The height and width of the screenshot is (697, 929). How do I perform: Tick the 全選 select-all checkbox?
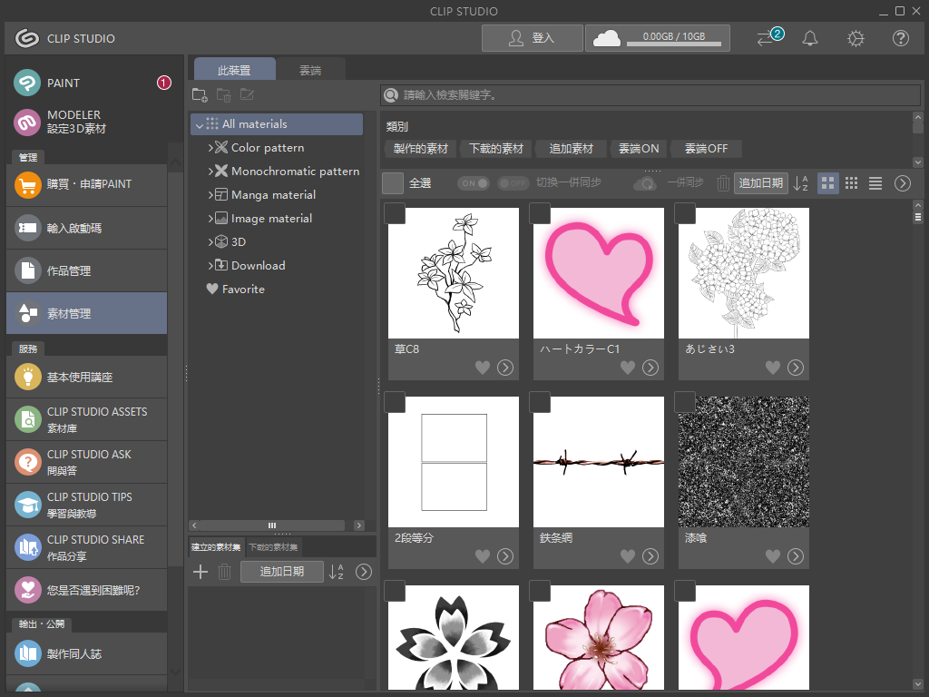pyautogui.click(x=393, y=183)
